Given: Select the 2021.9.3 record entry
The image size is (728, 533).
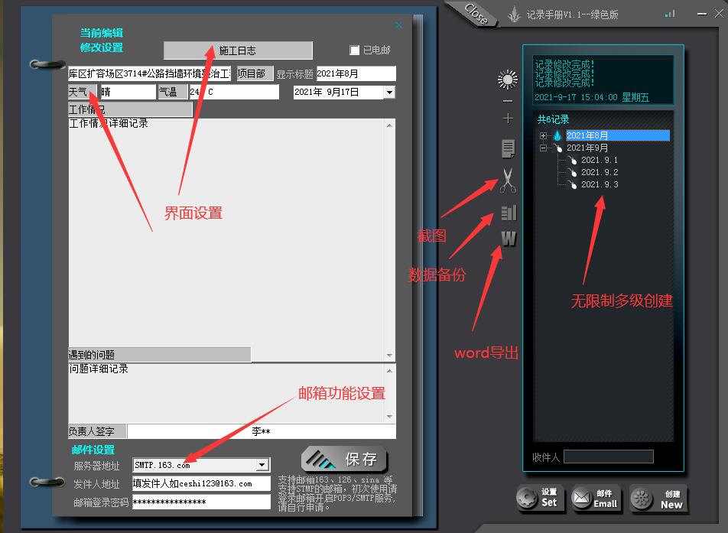Looking at the screenshot, I should pyautogui.click(x=599, y=184).
